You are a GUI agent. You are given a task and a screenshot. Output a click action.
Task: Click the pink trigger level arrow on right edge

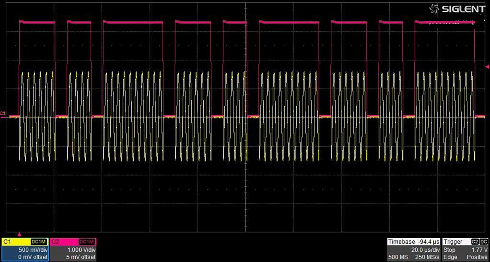487,67
